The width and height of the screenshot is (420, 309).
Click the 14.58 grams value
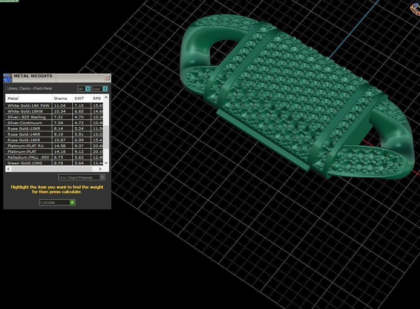coord(60,146)
